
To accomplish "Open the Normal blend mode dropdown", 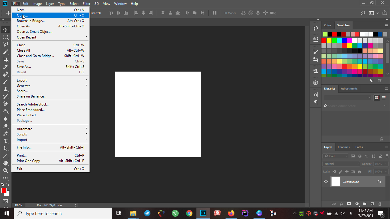I will [341, 164].
